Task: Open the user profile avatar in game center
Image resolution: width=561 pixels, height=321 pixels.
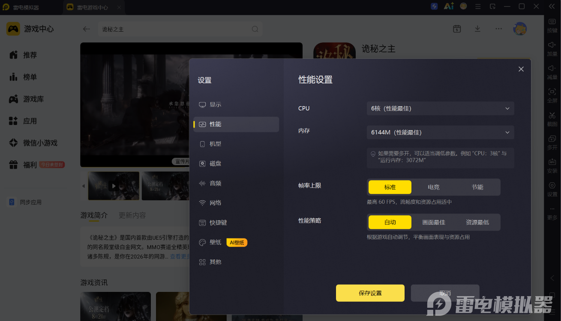Action: 520,29
